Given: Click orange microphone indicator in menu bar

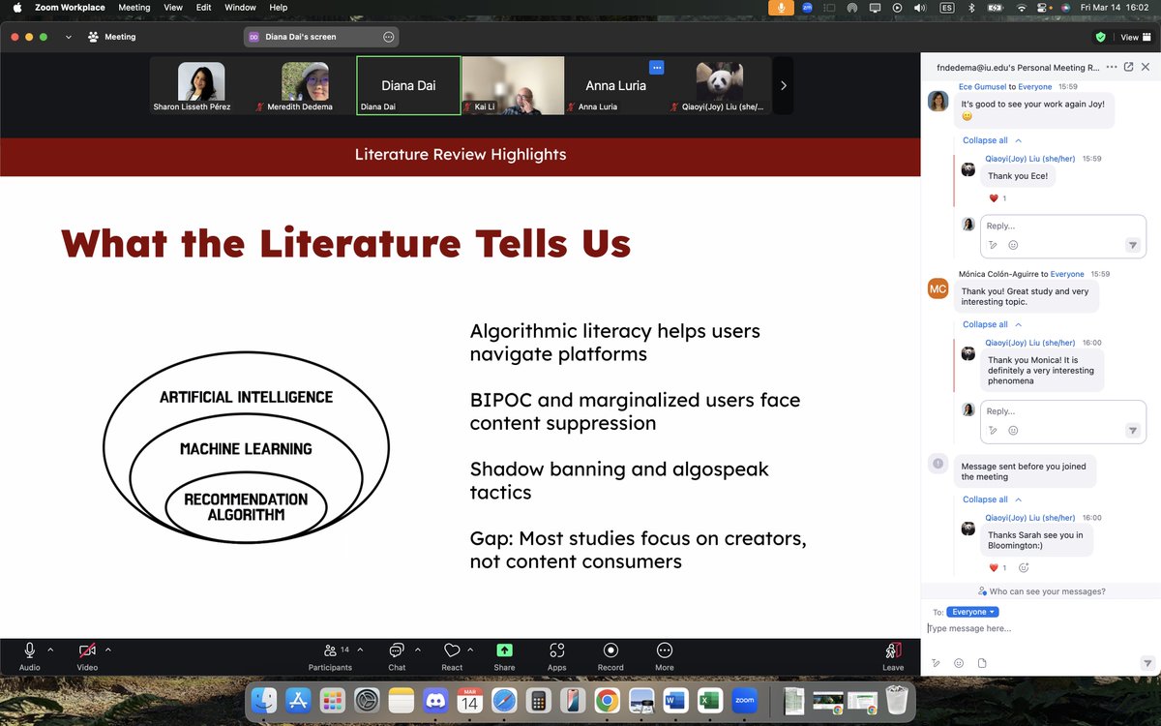Looking at the screenshot, I should click(781, 8).
